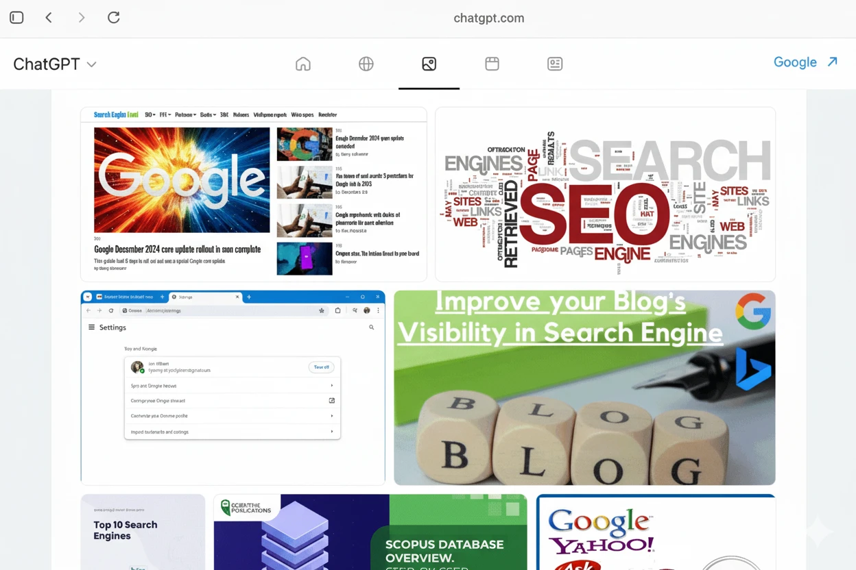This screenshot has height=570, width=856.
Task: Click the browser forward arrow
Action: point(82,18)
